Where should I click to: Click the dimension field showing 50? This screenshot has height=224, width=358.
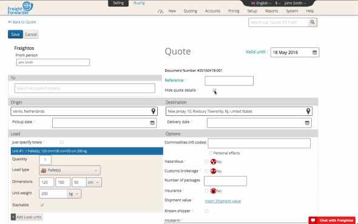click(x=79, y=182)
